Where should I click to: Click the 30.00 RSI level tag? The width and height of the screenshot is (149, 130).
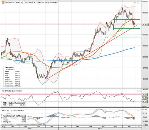(x=145, y=101)
